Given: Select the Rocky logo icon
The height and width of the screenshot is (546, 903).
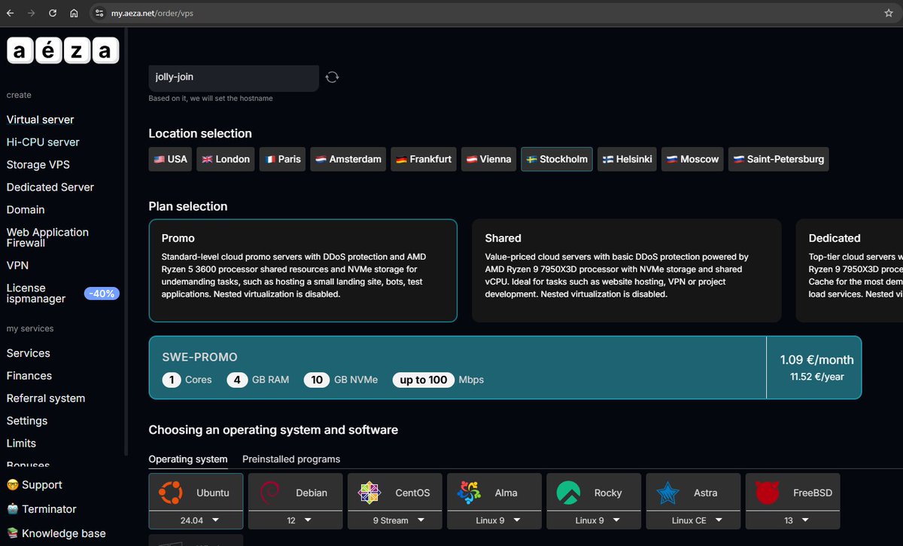Looking at the screenshot, I should click(568, 493).
